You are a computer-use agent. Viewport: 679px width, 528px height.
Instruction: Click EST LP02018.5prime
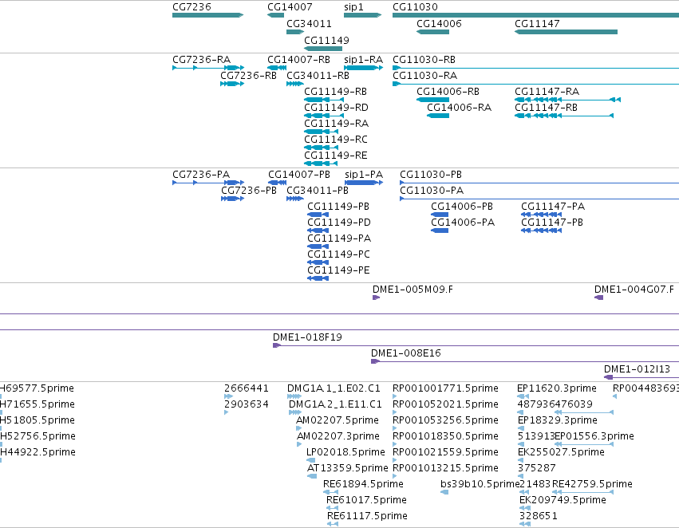click(345, 451)
